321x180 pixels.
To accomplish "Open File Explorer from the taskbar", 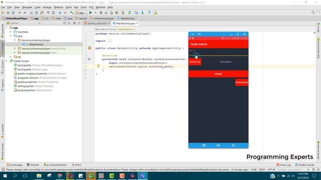I will [39, 175].
